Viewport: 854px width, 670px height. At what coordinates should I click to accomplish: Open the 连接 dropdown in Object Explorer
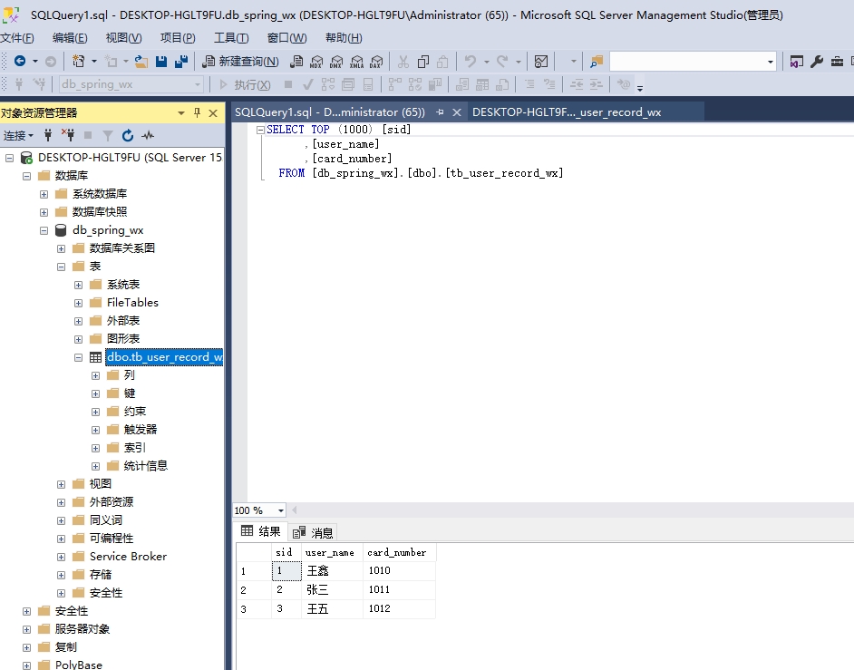tap(18, 135)
